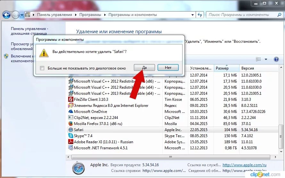
Task: Click the Microsoft OneDrive cloud icon
Action: (x=70, y=111)
